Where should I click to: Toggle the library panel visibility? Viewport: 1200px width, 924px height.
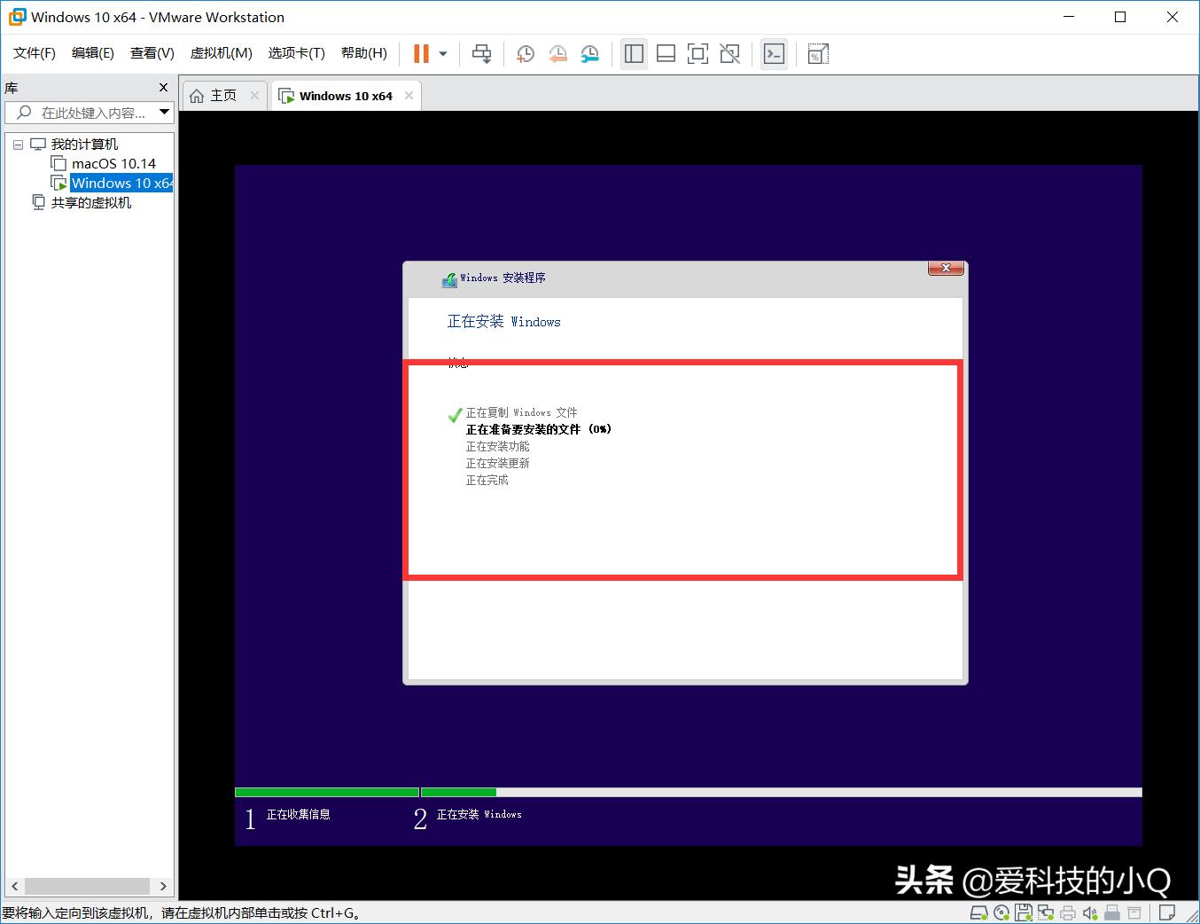click(x=634, y=53)
